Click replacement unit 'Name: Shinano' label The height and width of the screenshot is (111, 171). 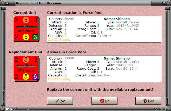(117, 58)
